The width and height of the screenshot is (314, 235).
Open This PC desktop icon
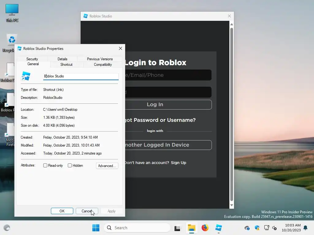tap(12, 12)
